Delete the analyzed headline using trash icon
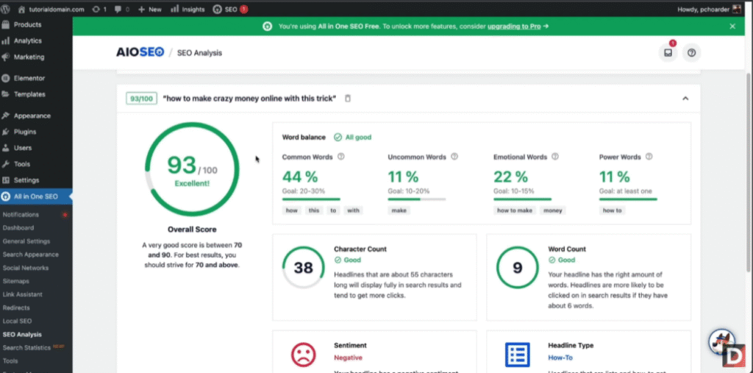 click(x=348, y=99)
